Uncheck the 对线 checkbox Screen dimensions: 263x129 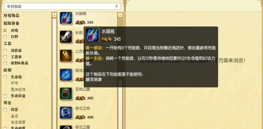coord(5,30)
